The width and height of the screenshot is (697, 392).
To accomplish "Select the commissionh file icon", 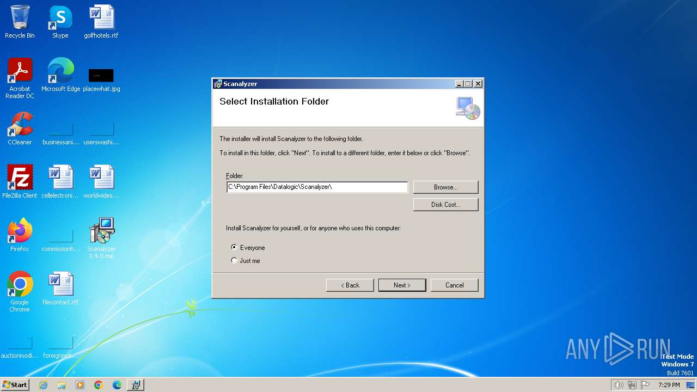I will pyautogui.click(x=60, y=240).
